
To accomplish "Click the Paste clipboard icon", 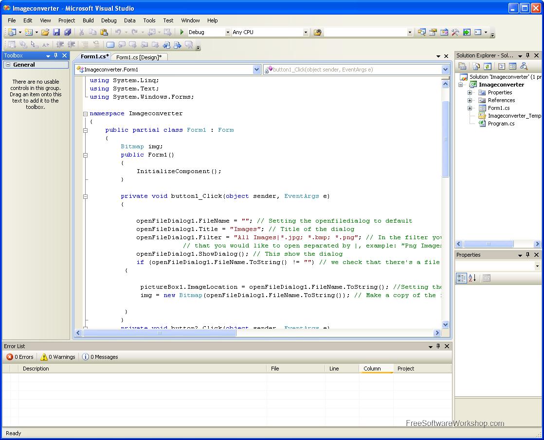I will click(x=104, y=32).
